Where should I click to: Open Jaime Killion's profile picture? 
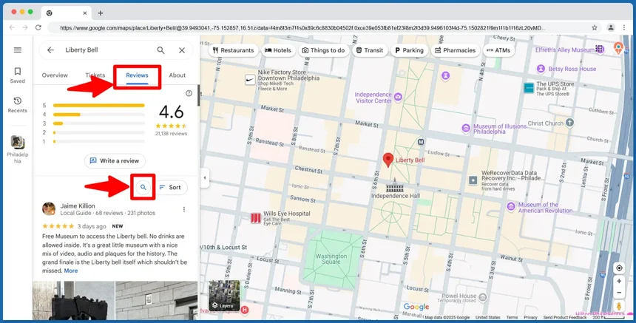click(49, 208)
